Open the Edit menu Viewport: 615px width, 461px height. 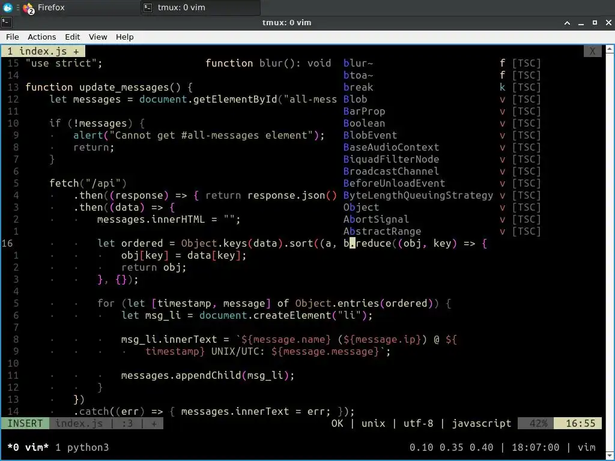coord(73,37)
